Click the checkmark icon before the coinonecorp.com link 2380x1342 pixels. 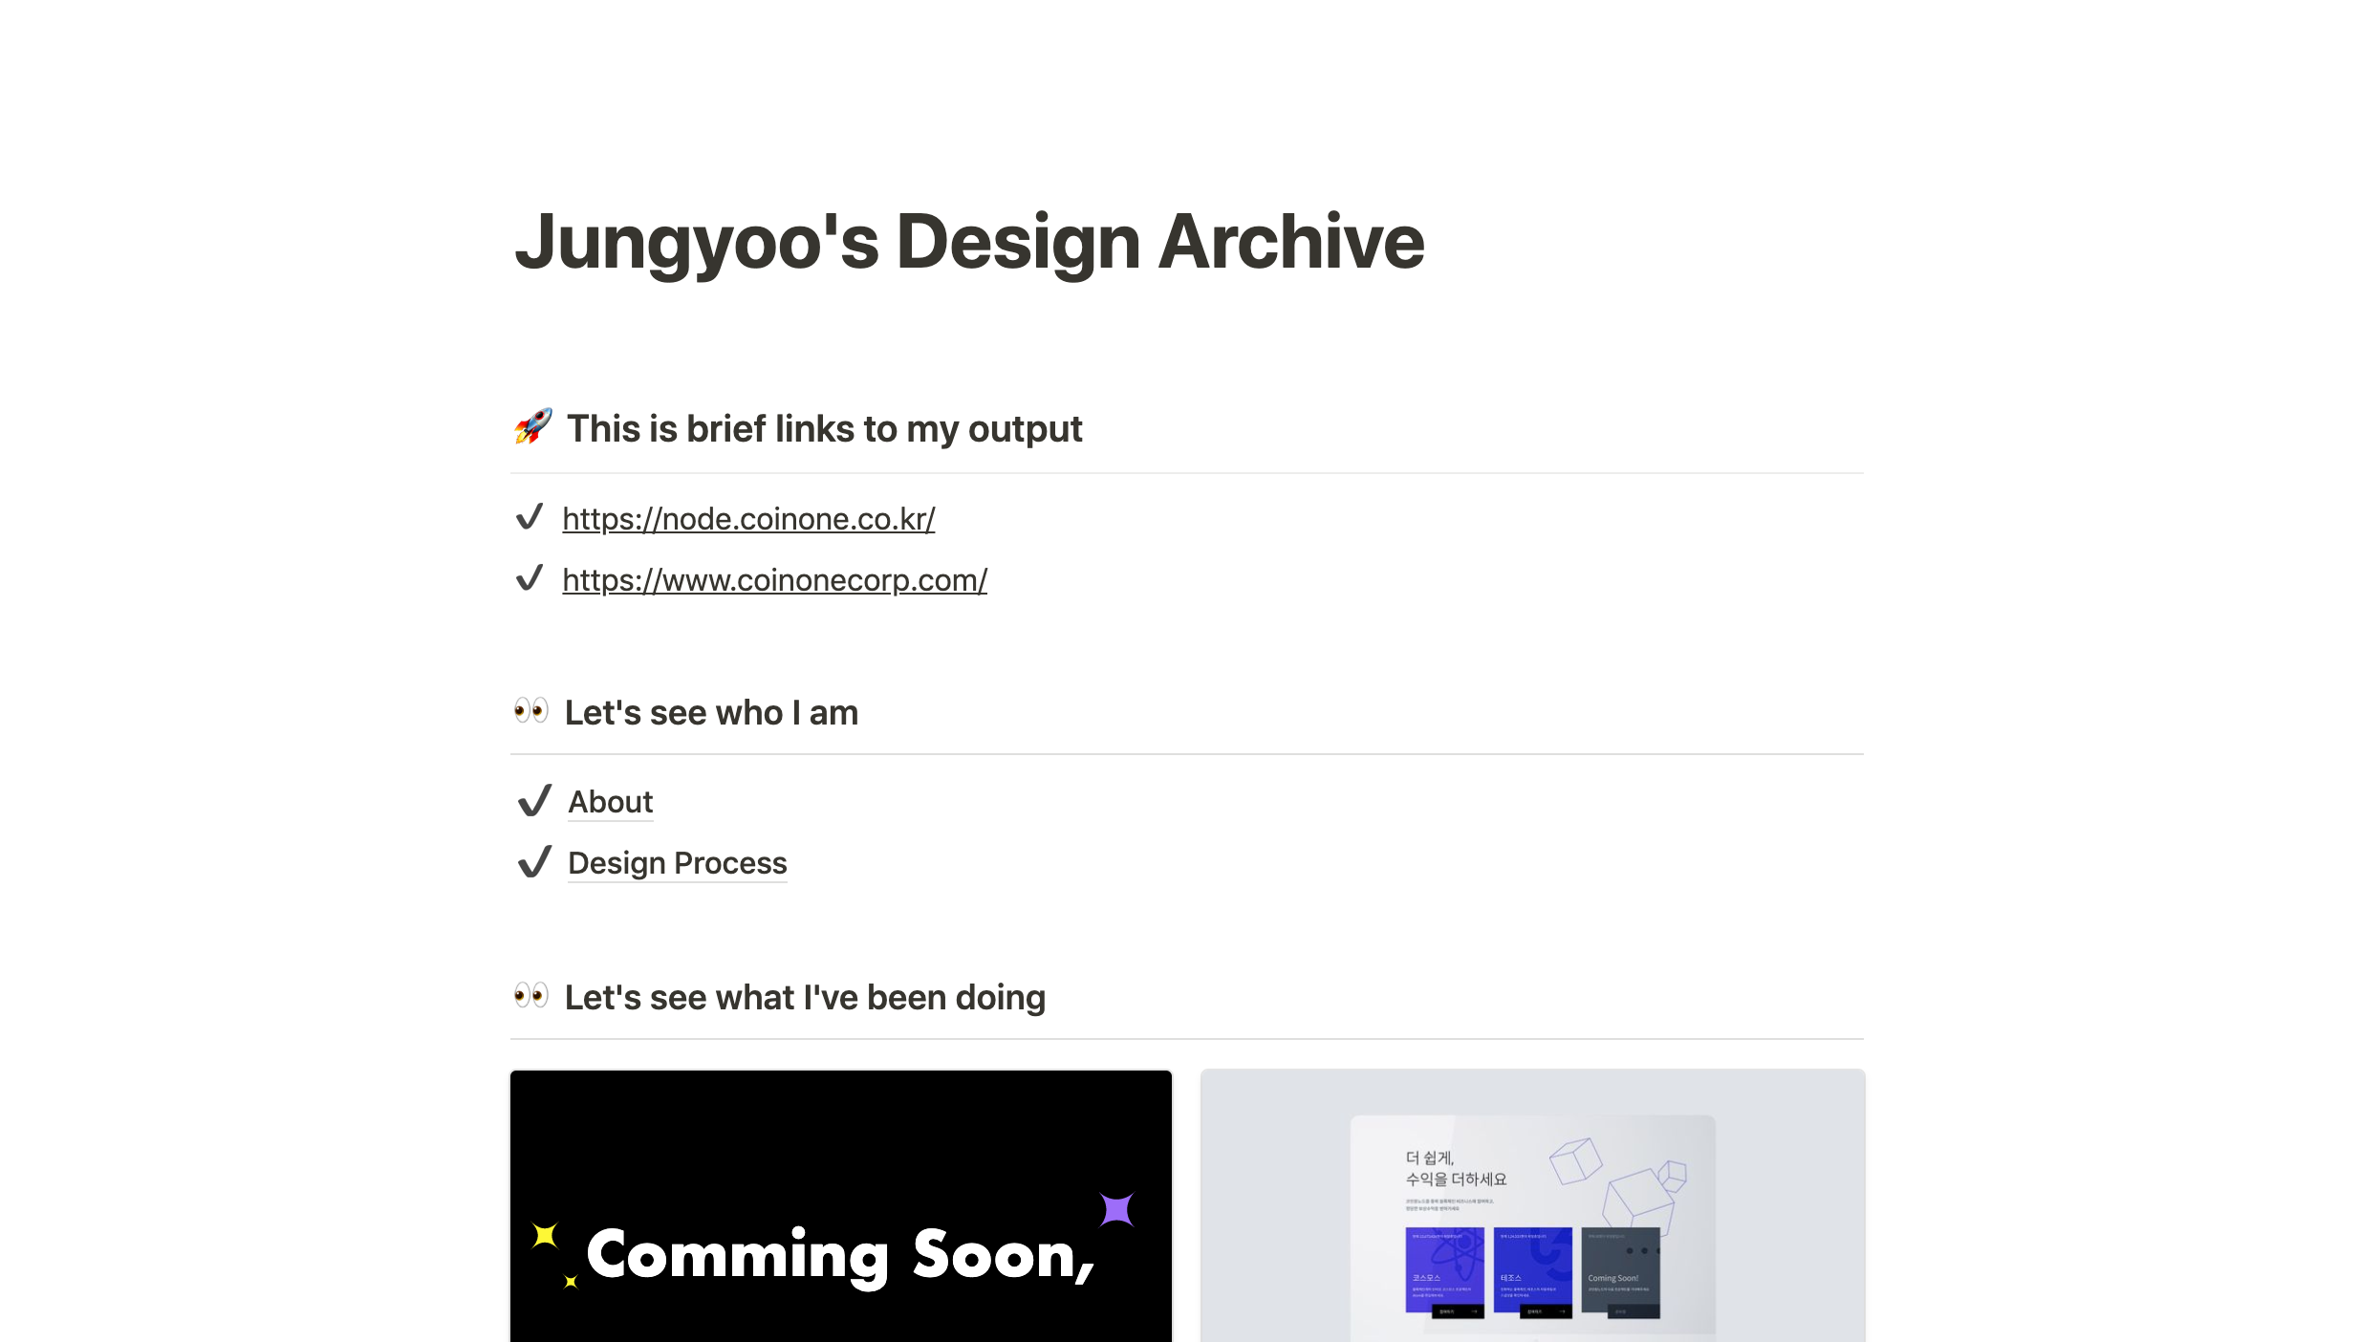coord(530,578)
